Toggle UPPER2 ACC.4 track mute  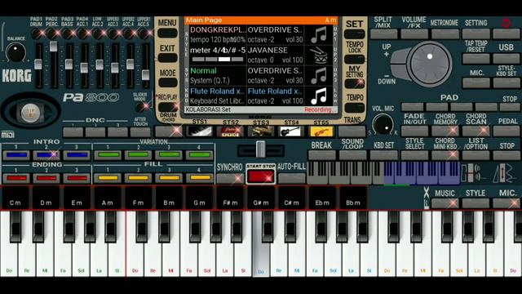129,33
